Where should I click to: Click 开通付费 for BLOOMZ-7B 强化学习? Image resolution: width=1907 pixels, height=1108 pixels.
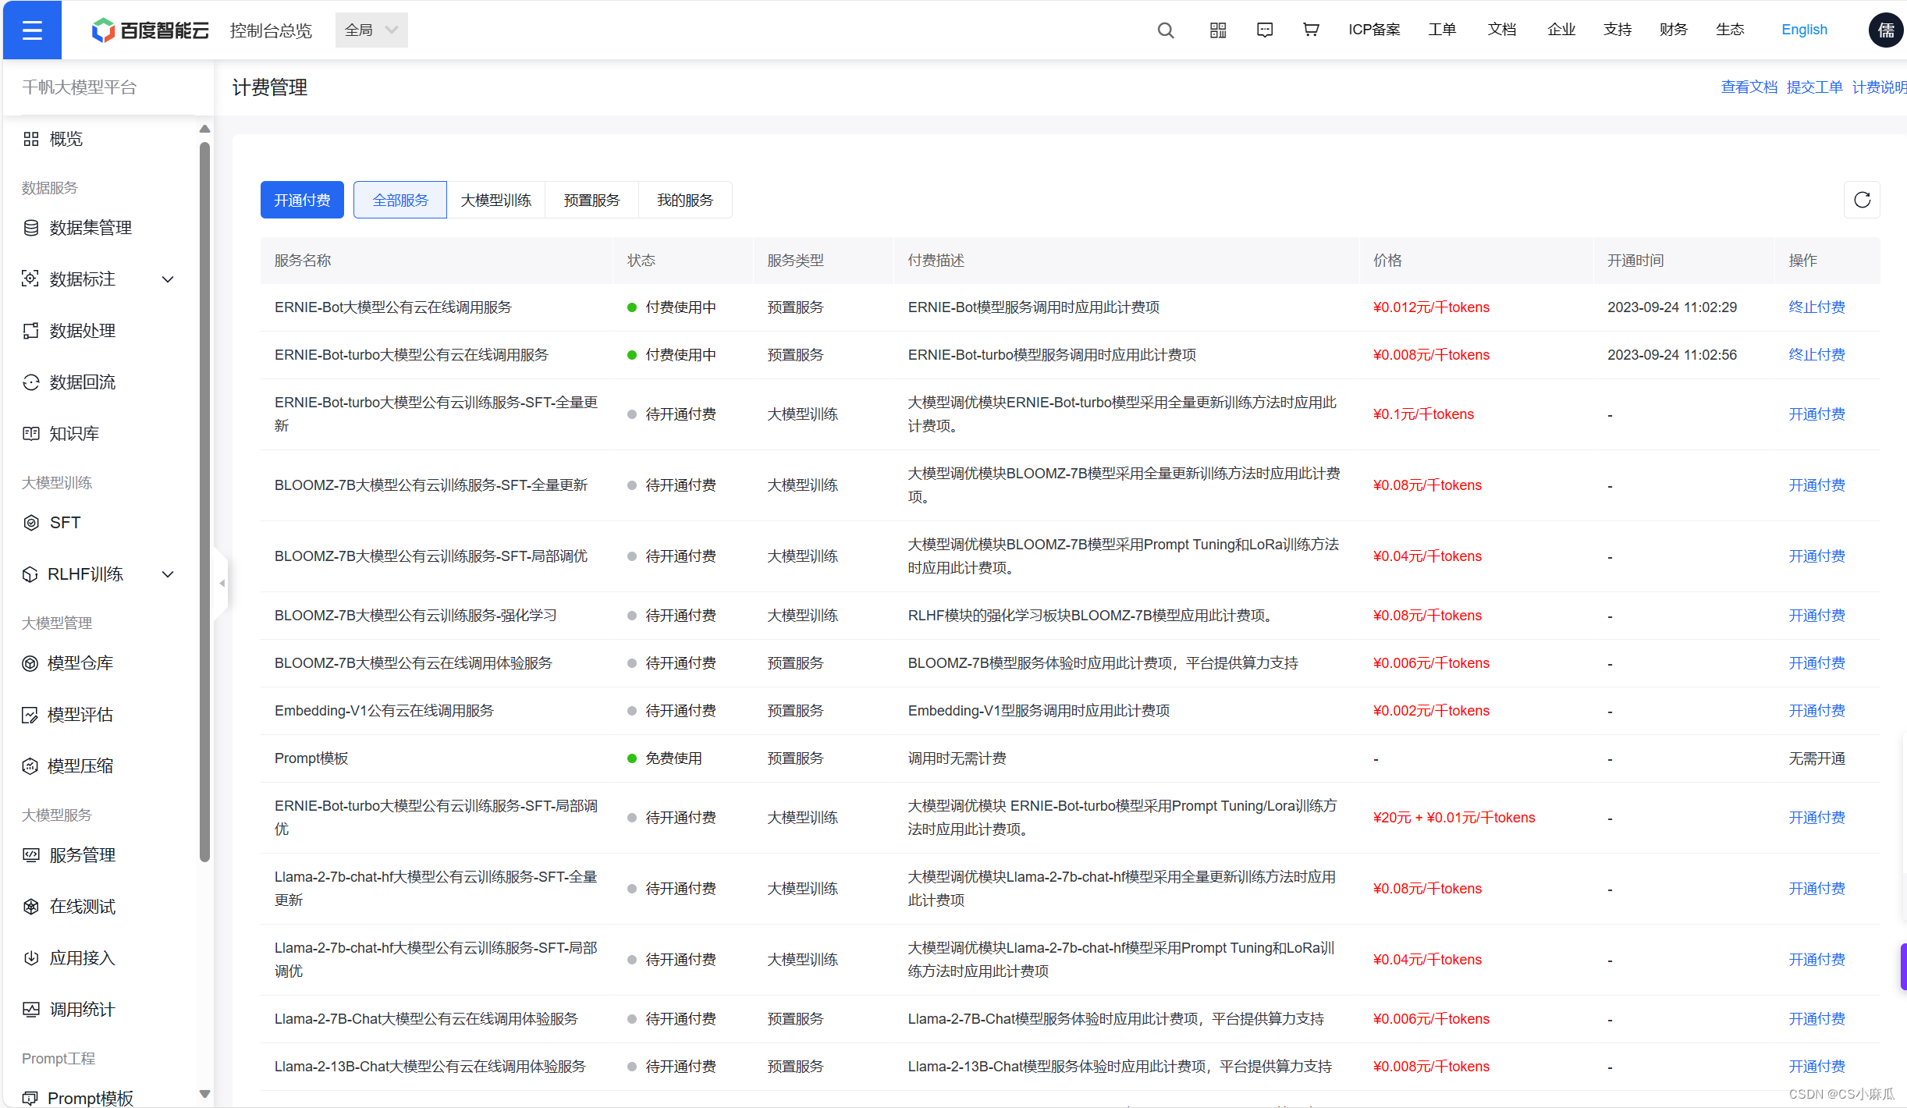[x=1816, y=616]
